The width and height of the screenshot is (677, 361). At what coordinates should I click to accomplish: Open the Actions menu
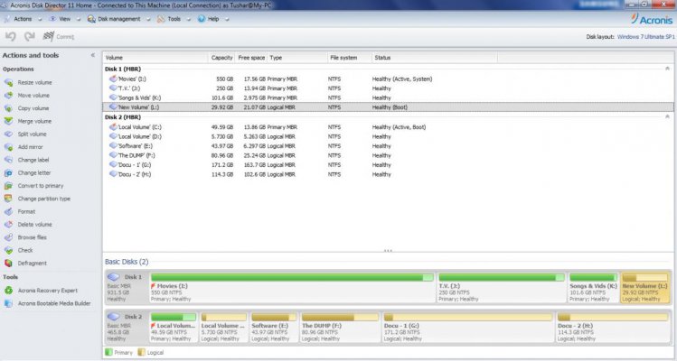point(23,19)
